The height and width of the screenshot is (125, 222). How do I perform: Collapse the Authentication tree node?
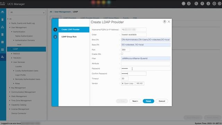[x=12, y=32]
